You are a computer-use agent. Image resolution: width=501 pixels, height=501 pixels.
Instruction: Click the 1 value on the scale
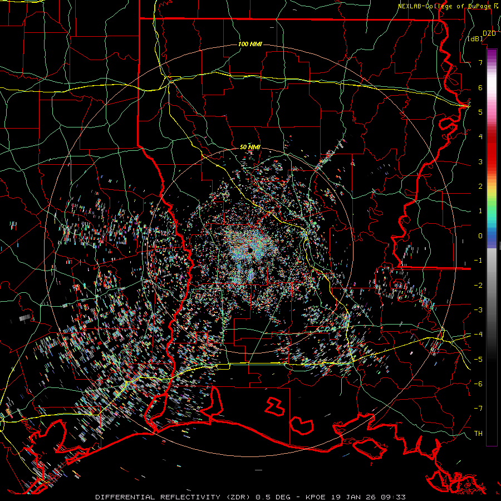[x=480, y=211]
